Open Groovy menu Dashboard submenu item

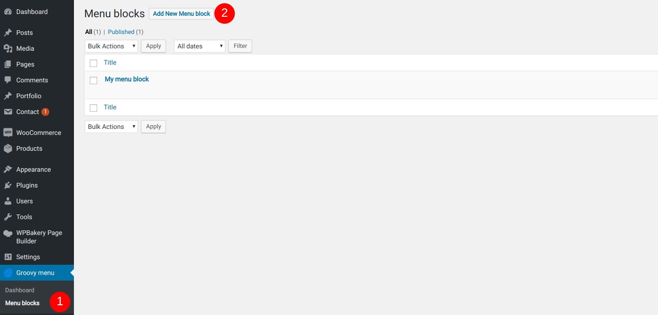[x=20, y=290]
